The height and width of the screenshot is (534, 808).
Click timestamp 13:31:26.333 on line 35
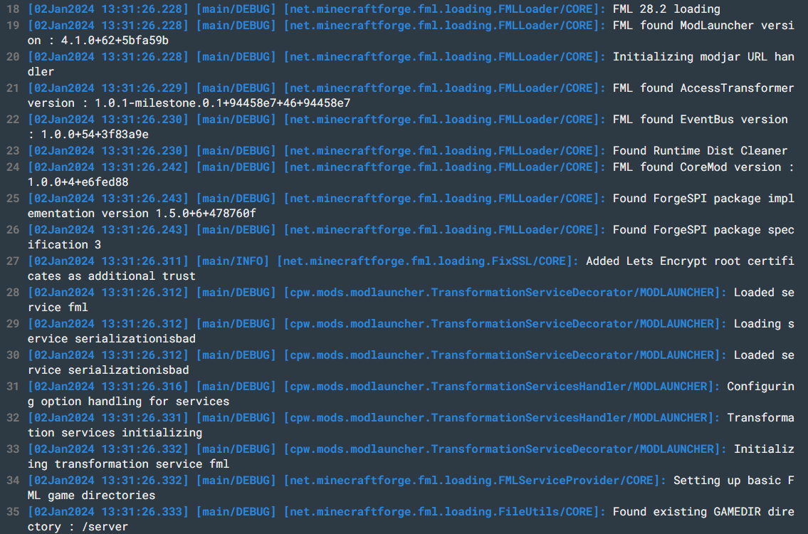[x=142, y=512]
